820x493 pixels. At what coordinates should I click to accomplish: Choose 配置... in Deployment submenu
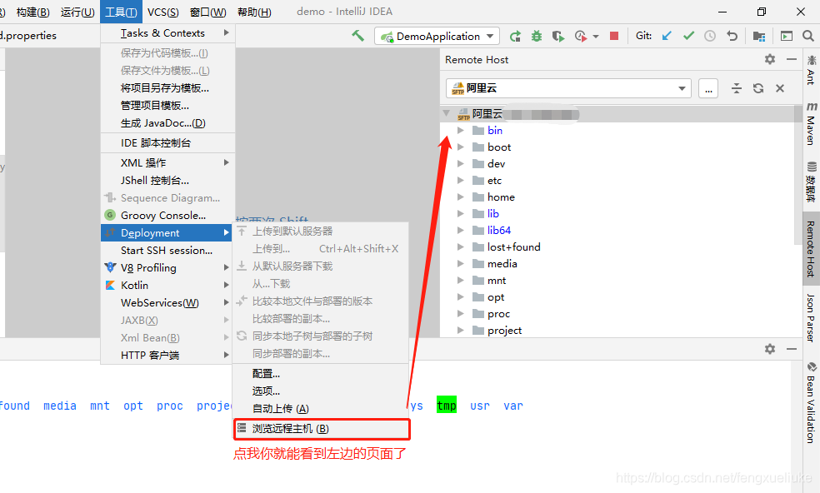click(321, 373)
